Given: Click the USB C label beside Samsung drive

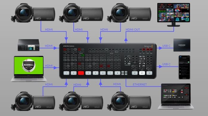Looking at the screenshot, I should [x=166, y=46].
